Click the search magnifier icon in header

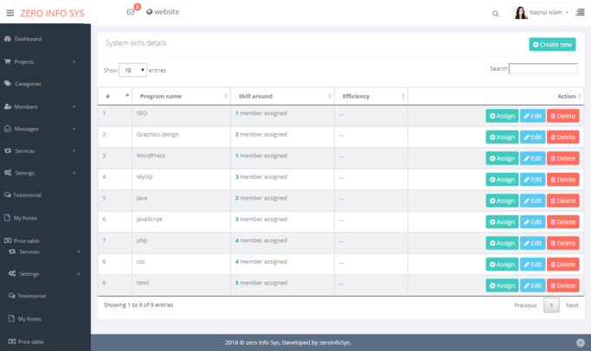click(x=496, y=13)
